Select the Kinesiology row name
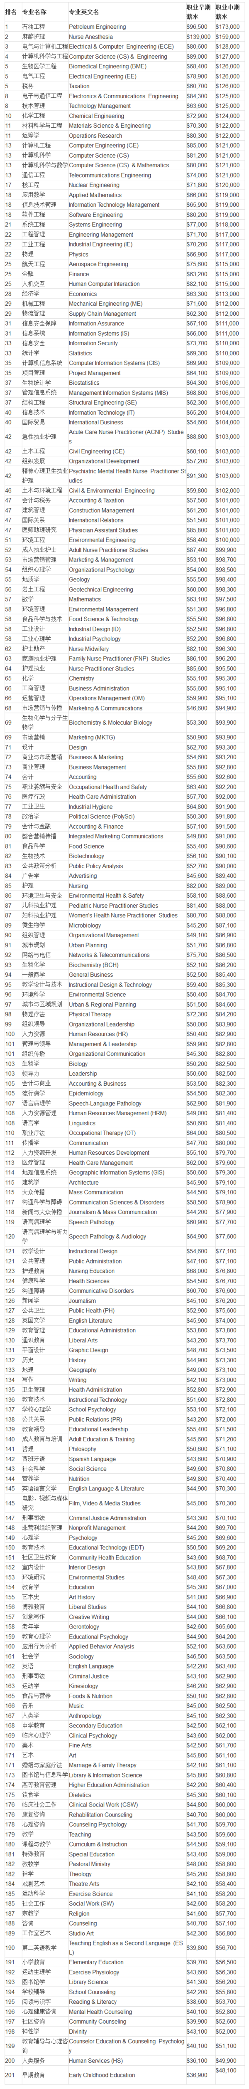The height and width of the screenshot is (2089, 249). [x=83, y=1686]
